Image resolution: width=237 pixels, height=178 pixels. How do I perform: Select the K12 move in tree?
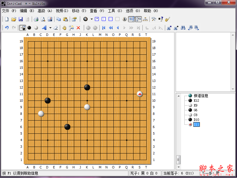point(196,101)
